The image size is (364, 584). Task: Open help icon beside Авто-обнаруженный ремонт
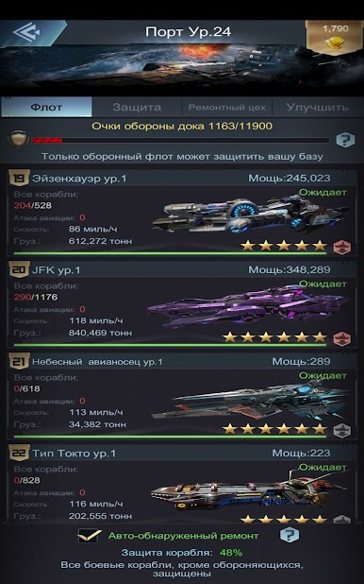point(289,535)
